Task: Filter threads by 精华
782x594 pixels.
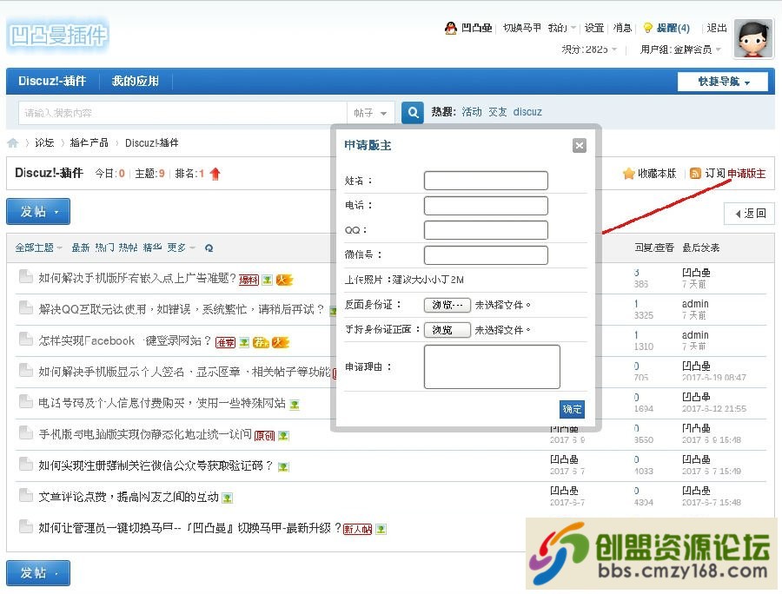Action: (x=153, y=247)
